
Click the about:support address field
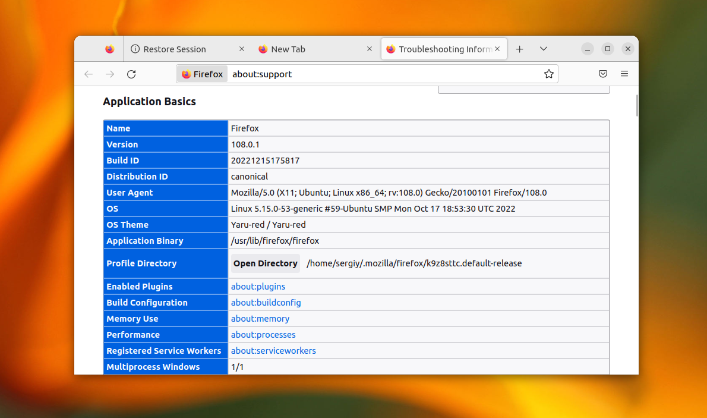tap(380, 74)
